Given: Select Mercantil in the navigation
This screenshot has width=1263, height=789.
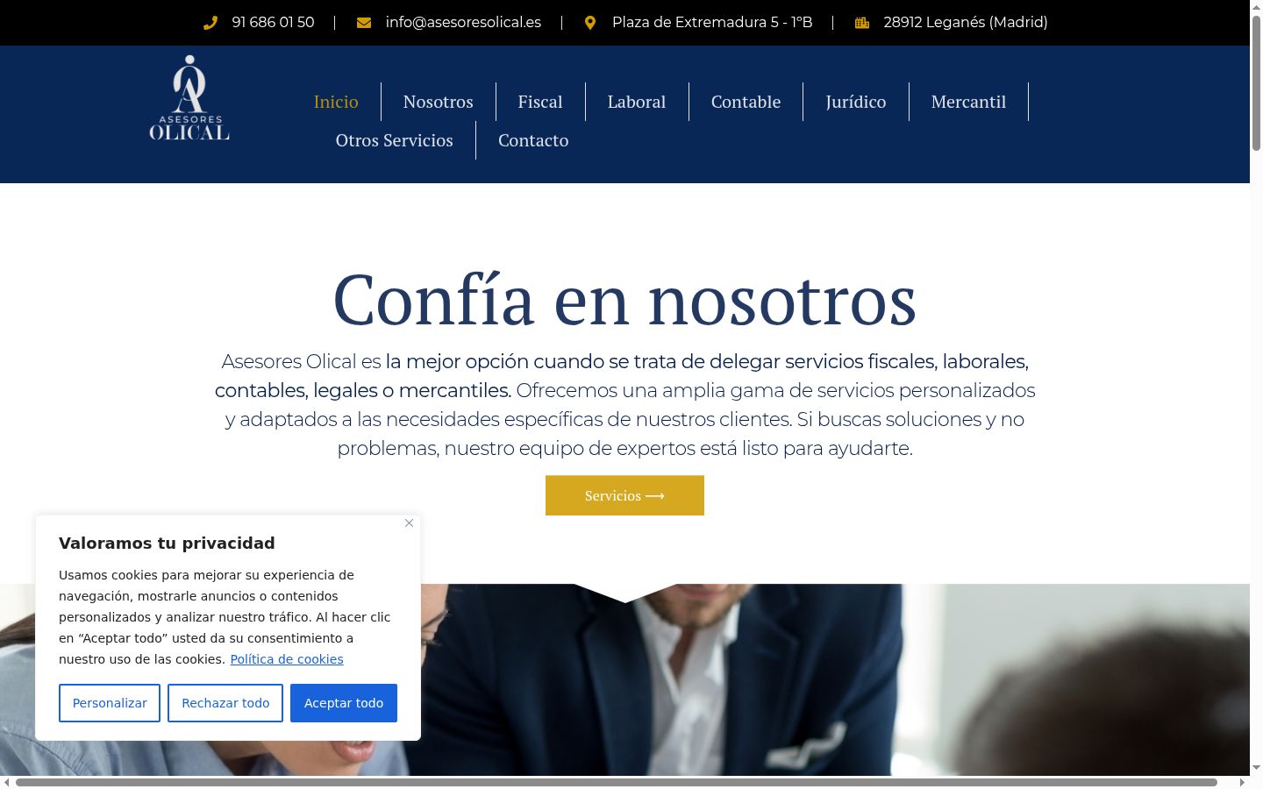Looking at the screenshot, I should [x=968, y=102].
